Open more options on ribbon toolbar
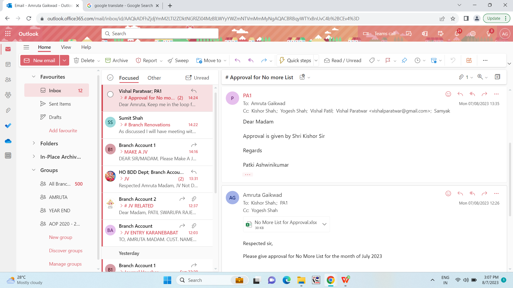This screenshot has height=288, width=513. coord(485,61)
